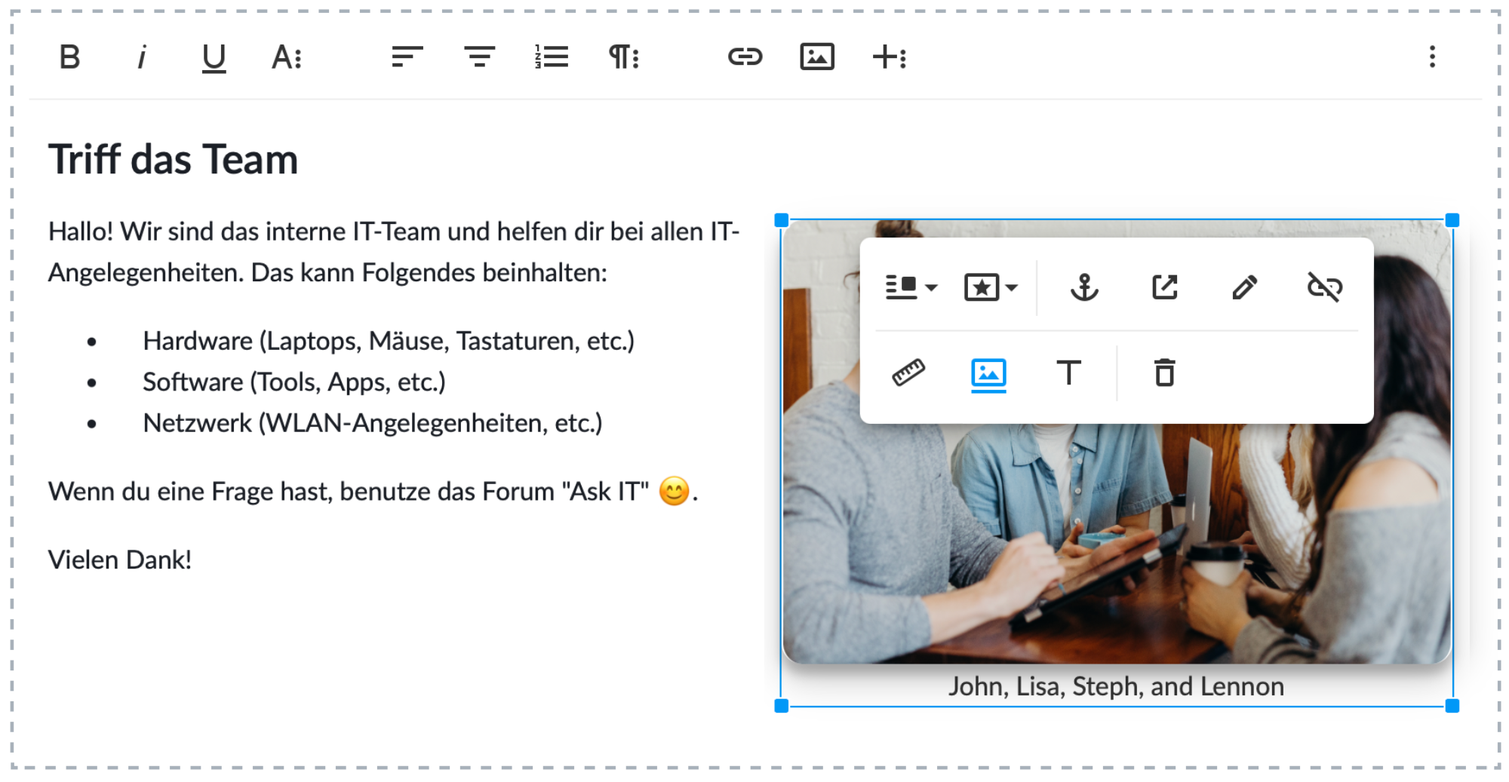Click the team photo of people at table
Viewport: 1509px width, 782px height.
click(x=1117, y=543)
